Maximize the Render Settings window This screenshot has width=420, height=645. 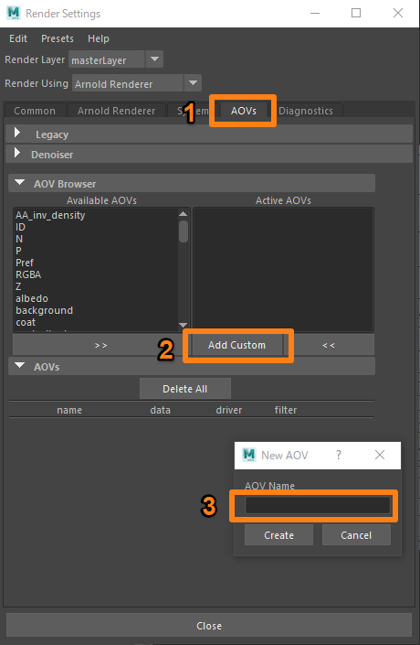click(x=356, y=13)
